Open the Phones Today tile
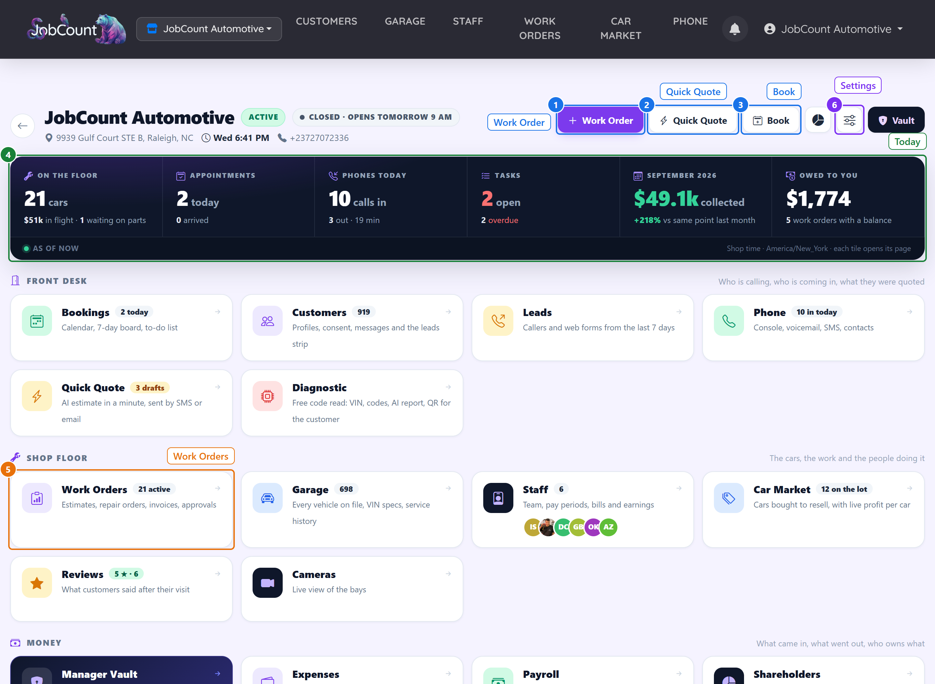Image resolution: width=935 pixels, height=684 pixels. [390, 197]
